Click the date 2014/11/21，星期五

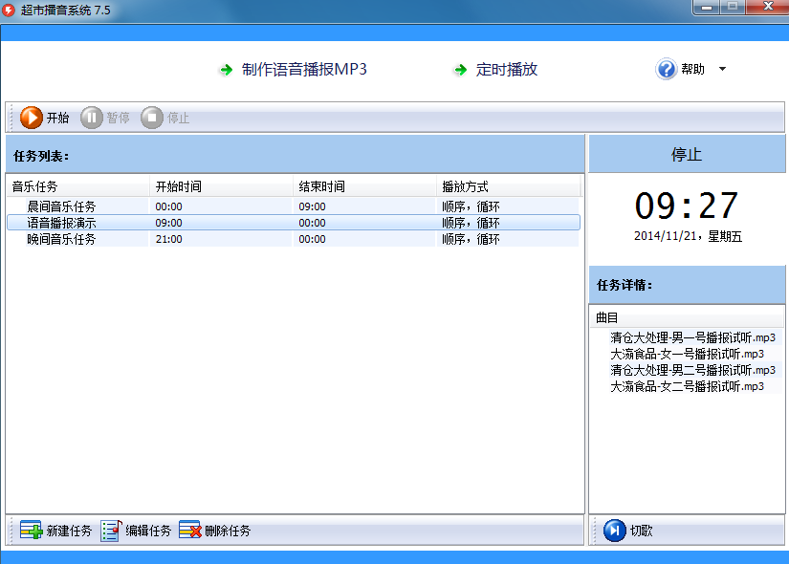tap(688, 236)
